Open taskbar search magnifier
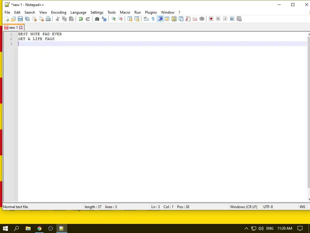 16,228
